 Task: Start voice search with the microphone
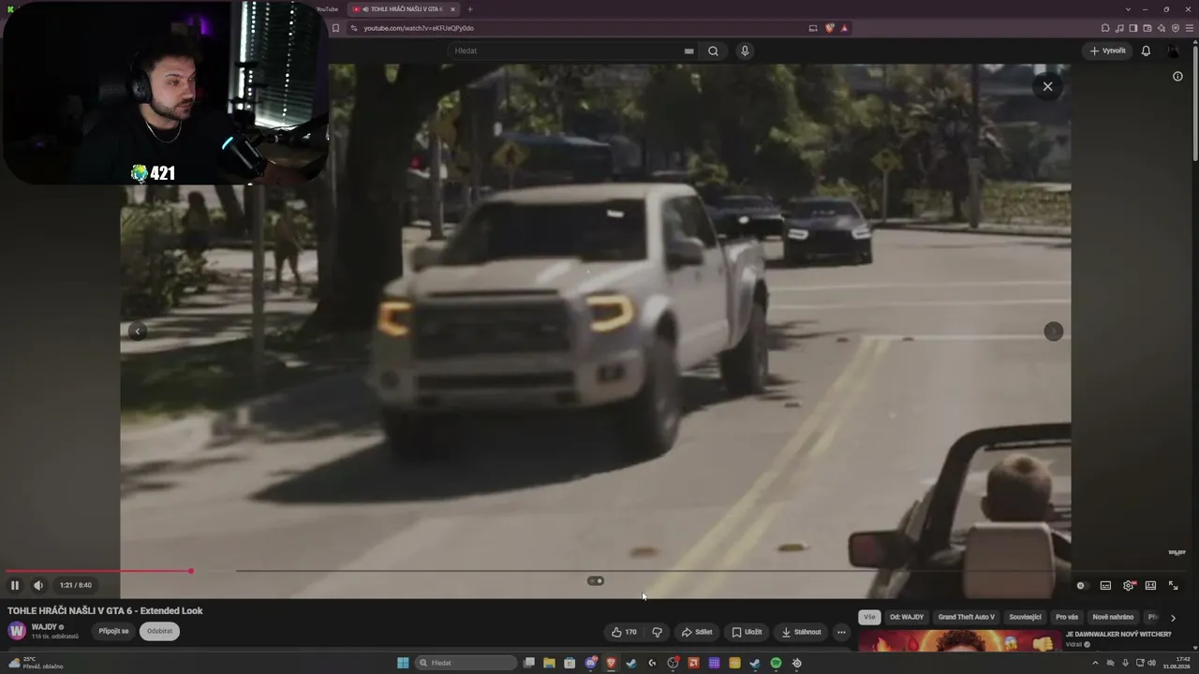click(x=745, y=51)
